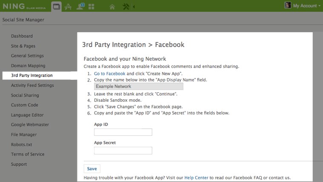Viewport: 323px width, 182px height.
Task: Open Activity Feed Settings in sidebar
Action: (32, 85)
